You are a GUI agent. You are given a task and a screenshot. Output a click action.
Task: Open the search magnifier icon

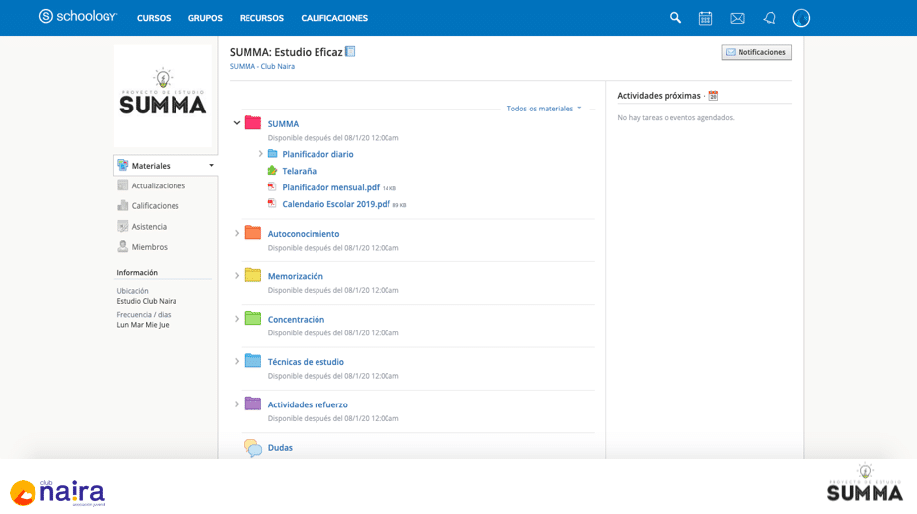coord(675,18)
